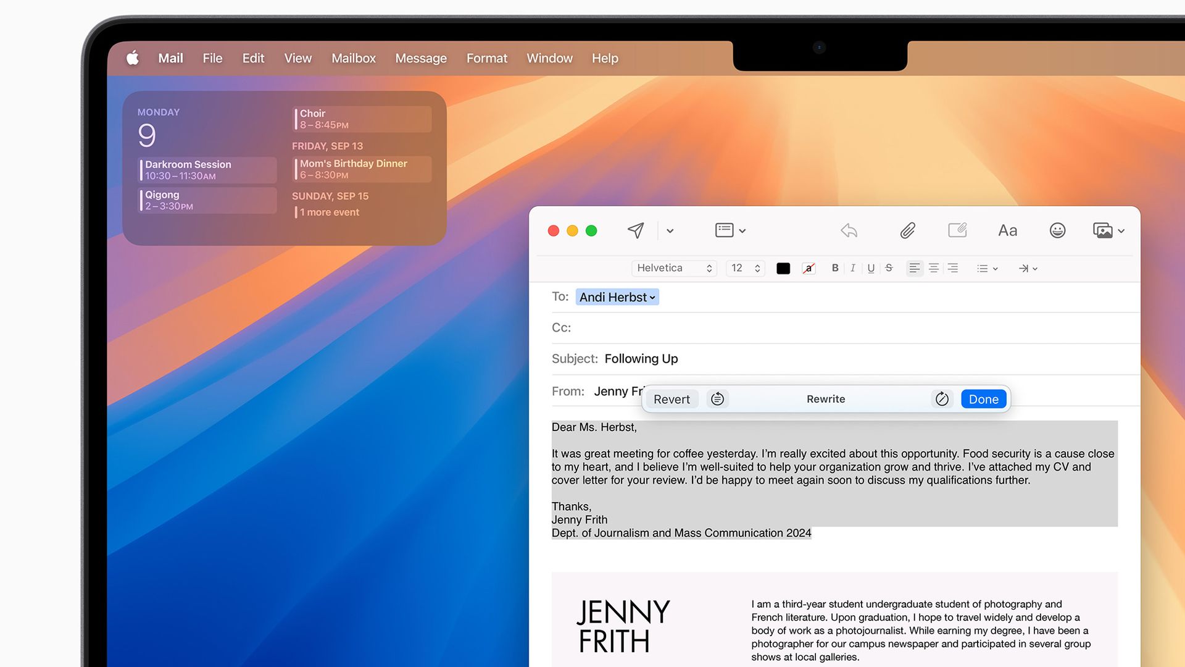1185x667 pixels.
Task: Open the Mailbox menu
Action: 353,58
